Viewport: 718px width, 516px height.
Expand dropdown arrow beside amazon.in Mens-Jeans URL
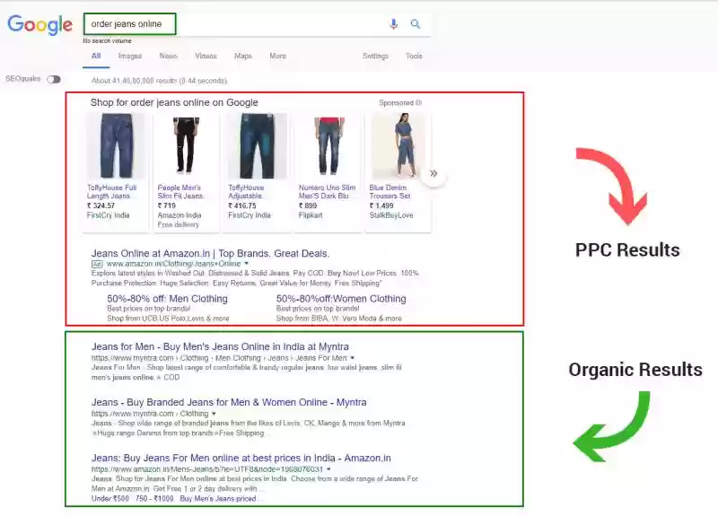[328, 469]
